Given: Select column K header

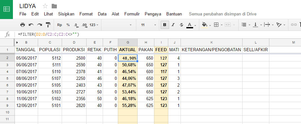Looking at the screenshot, I should click(211, 43).
